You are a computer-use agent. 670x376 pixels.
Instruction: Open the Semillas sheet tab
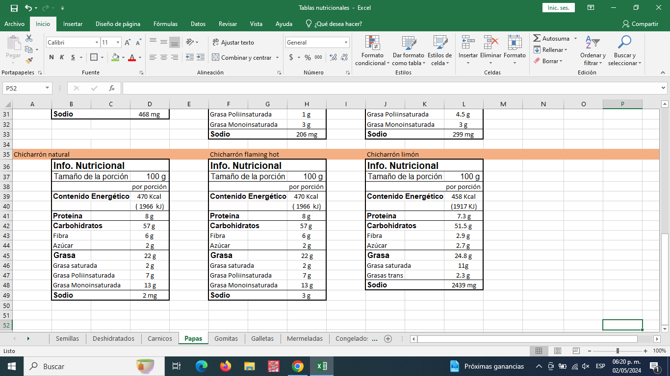coord(67,338)
